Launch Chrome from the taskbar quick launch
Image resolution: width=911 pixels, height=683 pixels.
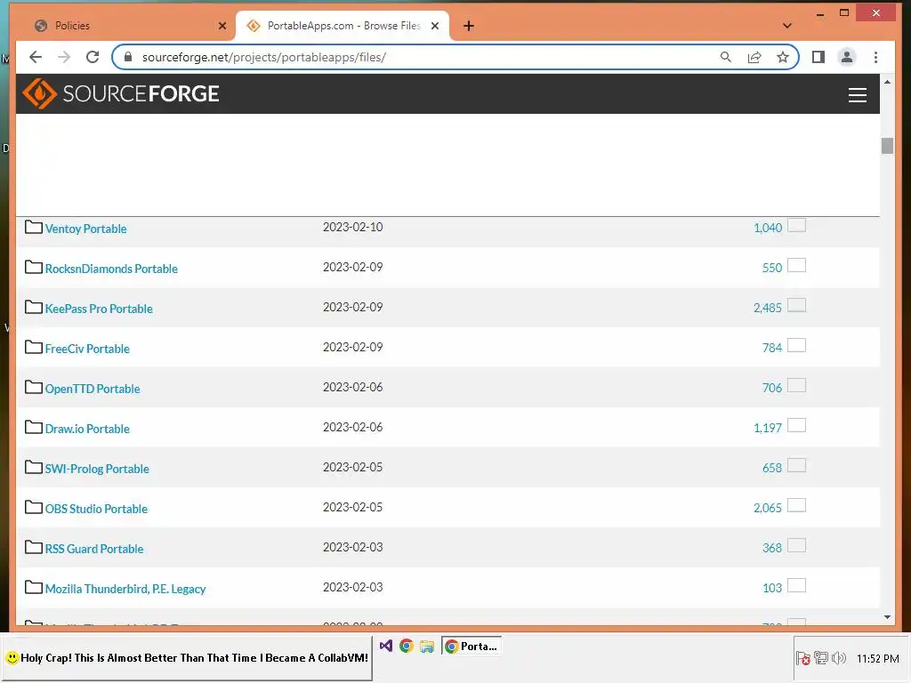click(x=406, y=646)
